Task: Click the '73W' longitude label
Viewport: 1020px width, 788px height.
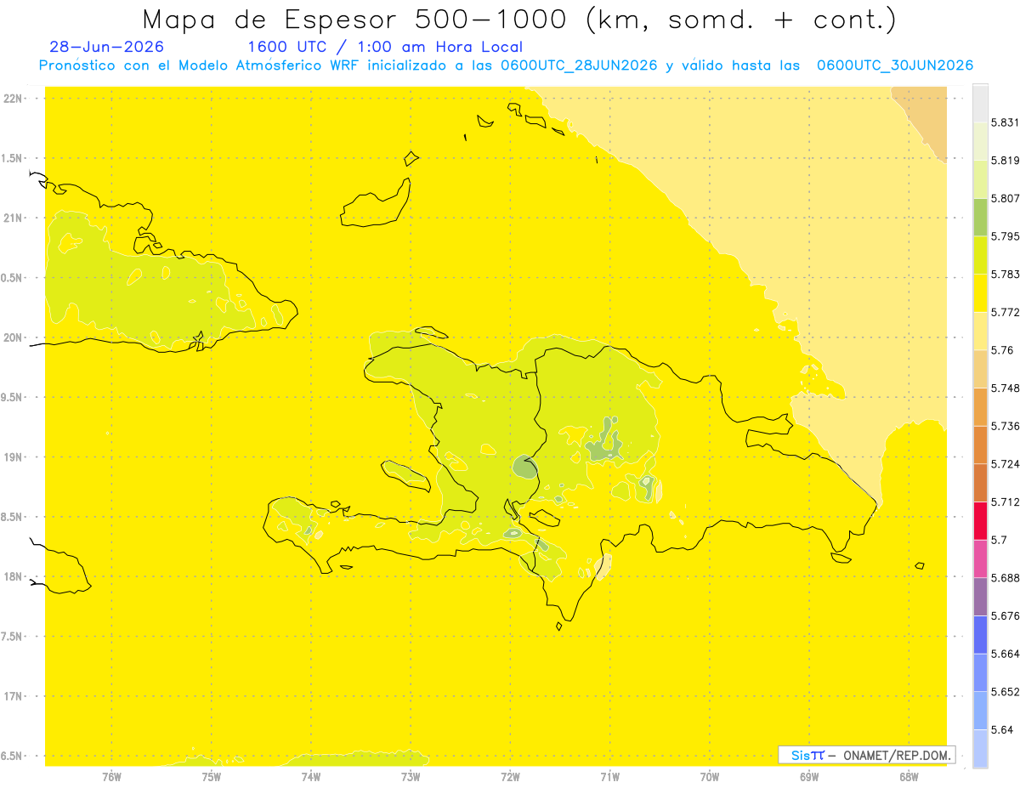Action: (x=411, y=777)
